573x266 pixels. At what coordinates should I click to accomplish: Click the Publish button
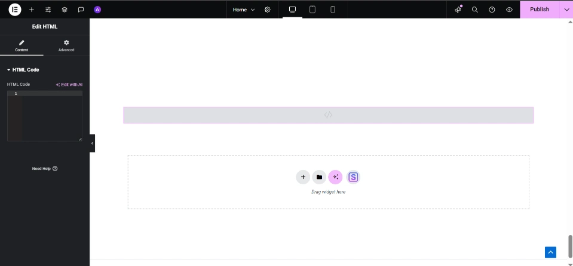[540, 10]
